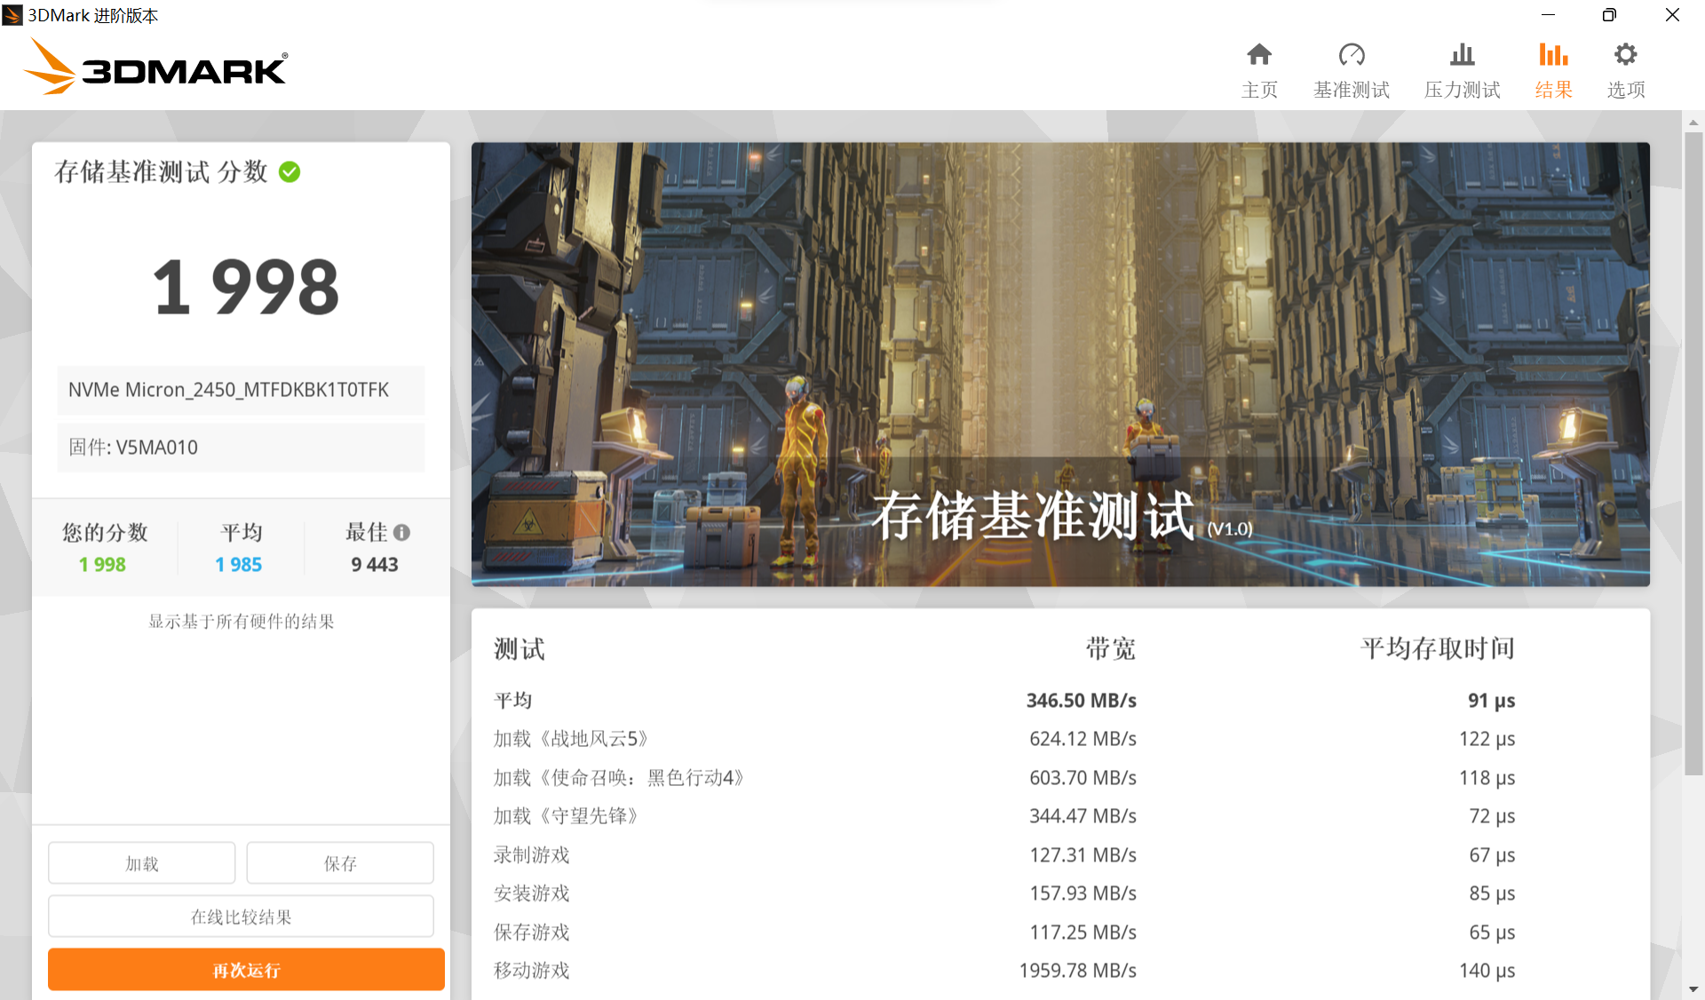Click the green validation checkmark beside the score title
This screenshot has height=1000, width=1705.
click(289, 172)
